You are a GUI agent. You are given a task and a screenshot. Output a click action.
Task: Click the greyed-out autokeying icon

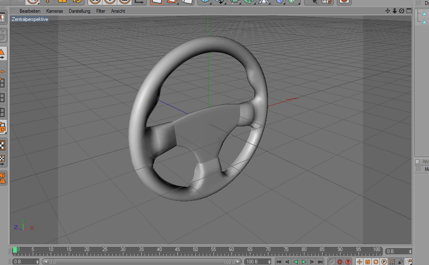[x=331, y=262]
